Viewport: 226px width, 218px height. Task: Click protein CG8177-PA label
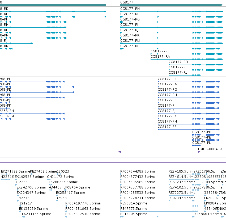tap(167, 84)
